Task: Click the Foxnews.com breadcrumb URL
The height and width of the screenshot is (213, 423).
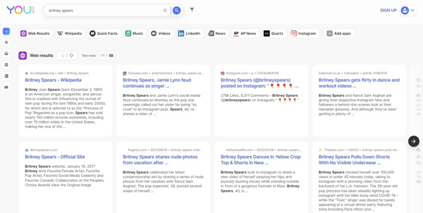Action: [x=166, y=73]
